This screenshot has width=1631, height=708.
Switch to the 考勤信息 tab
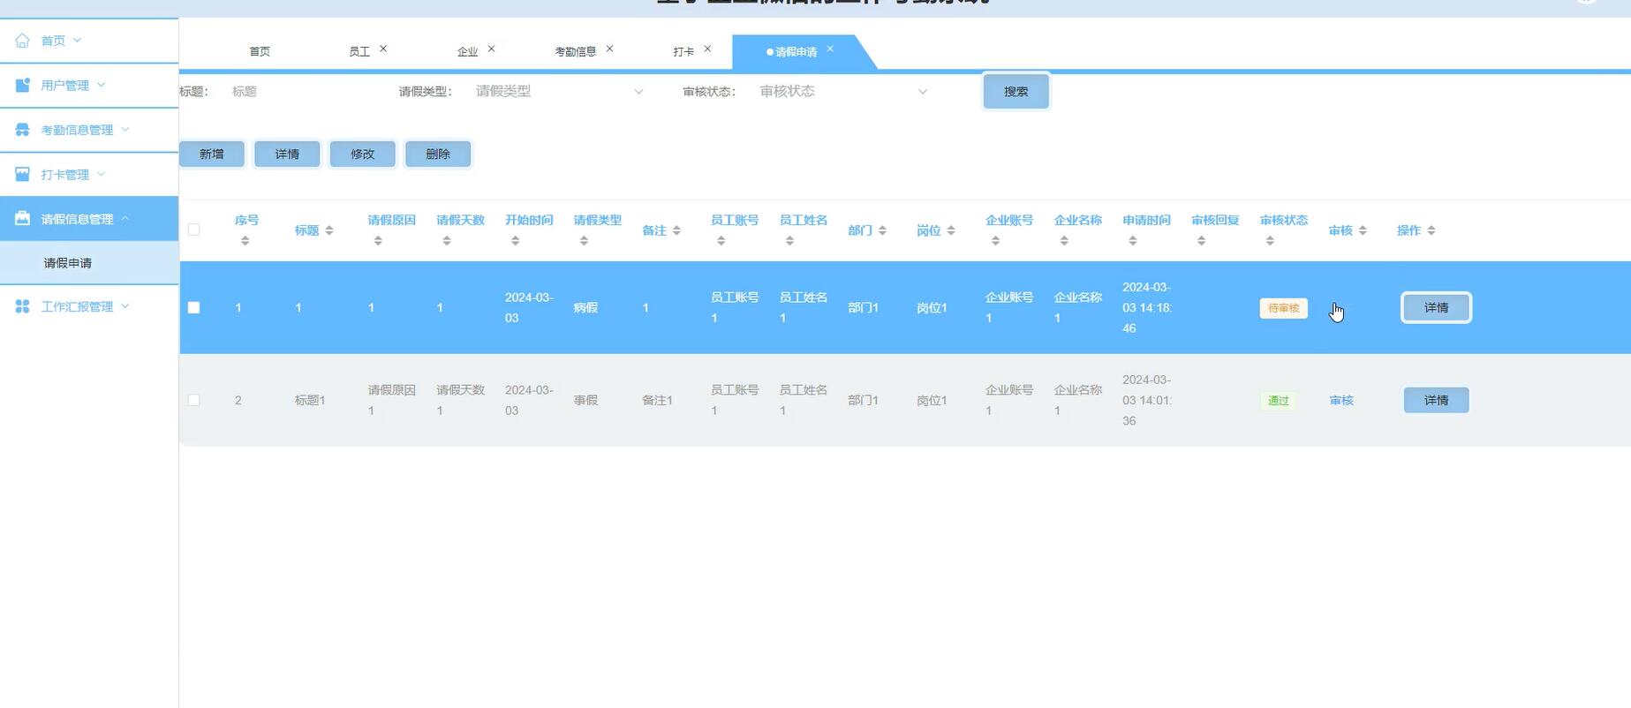point(575,51)
